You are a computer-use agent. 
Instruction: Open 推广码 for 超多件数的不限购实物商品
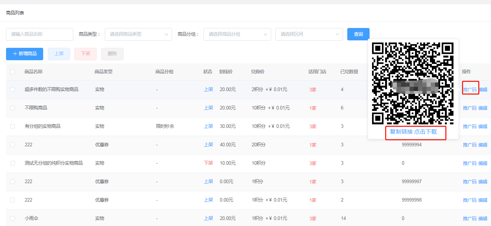point(470,90)
